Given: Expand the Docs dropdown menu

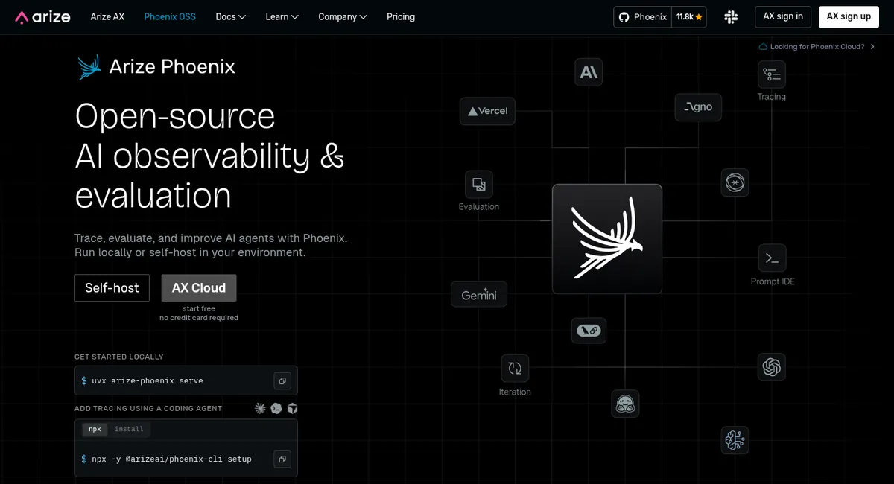Looking at the screenshot, I should click(230, 16).
